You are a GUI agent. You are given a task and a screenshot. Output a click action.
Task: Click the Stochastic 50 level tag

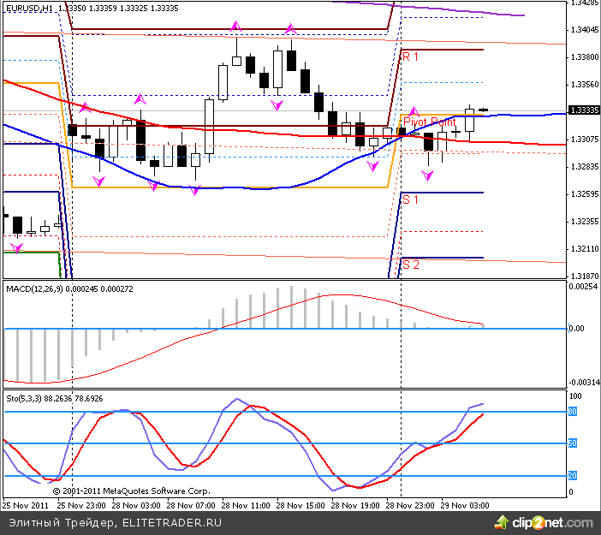coord(573,443)
